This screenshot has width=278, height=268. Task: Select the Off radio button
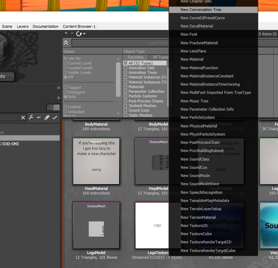click(x=65, y=77)
